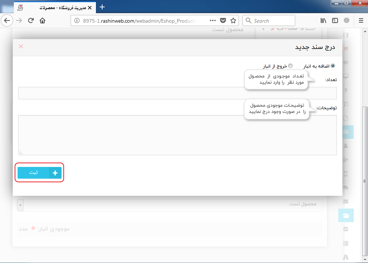Viewport: 368px width, 263px height.
Task: Open the users group sidebar icon
Action: [x=346, y=132]
